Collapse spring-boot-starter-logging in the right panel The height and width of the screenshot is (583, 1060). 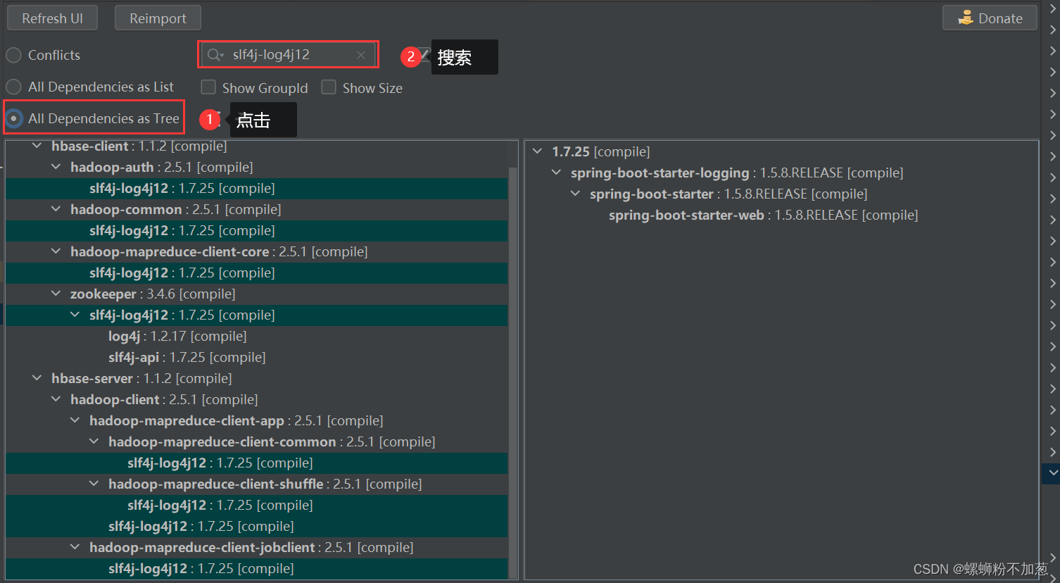[x=556, y=172]
